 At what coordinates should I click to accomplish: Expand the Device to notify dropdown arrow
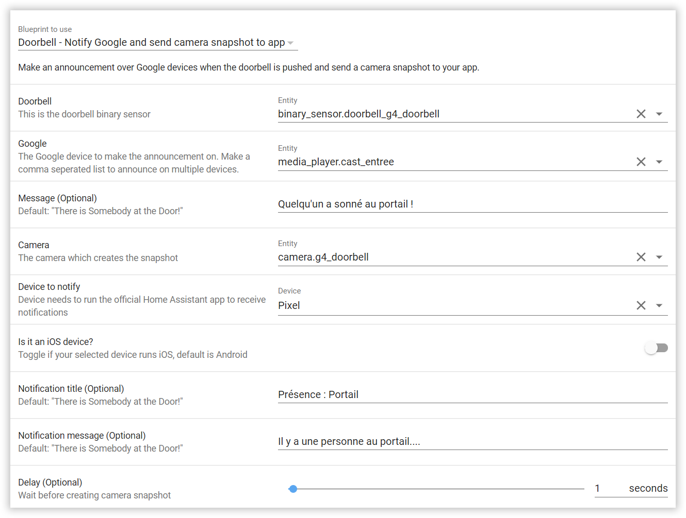659,305
